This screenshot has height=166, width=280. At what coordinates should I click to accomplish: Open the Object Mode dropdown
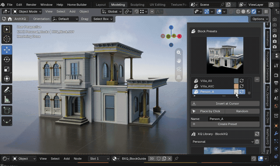(27, 12)
